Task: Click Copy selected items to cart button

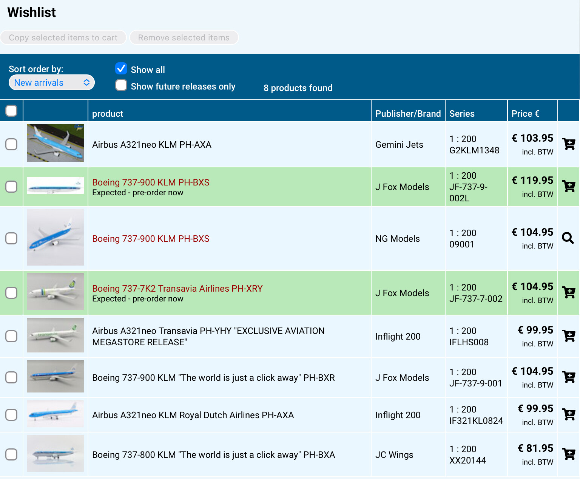Action: pyautogui.click(x=63, y=37)
